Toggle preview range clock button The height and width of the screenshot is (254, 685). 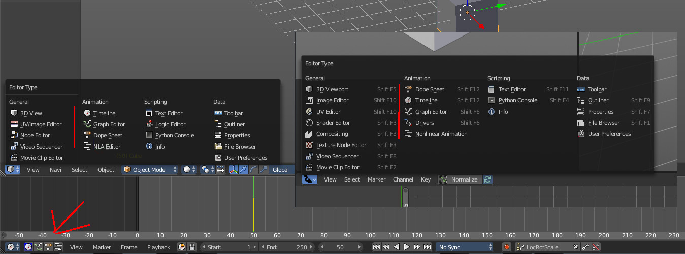[x=182, y=247]
